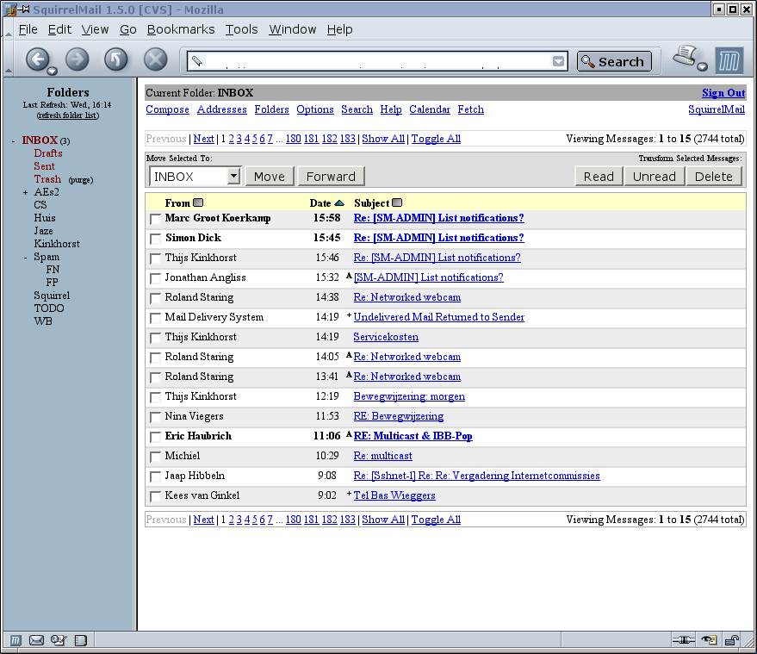Check the Servicekosten message checkbox
The width and height of the screenshot is (757, 654).
[x=155, y=338]
